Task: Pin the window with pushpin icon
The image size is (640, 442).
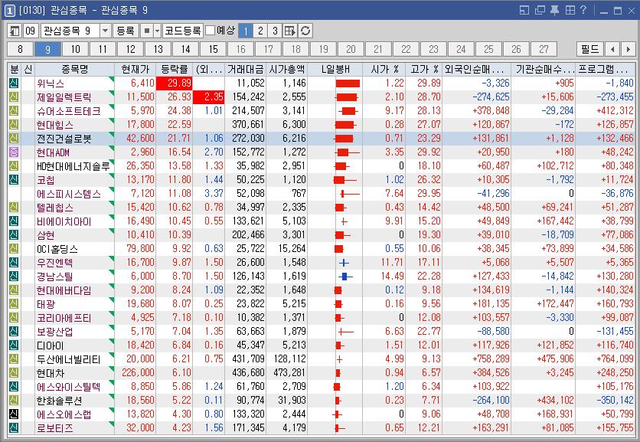Action: pyautogui.click(x=555, y=10)
